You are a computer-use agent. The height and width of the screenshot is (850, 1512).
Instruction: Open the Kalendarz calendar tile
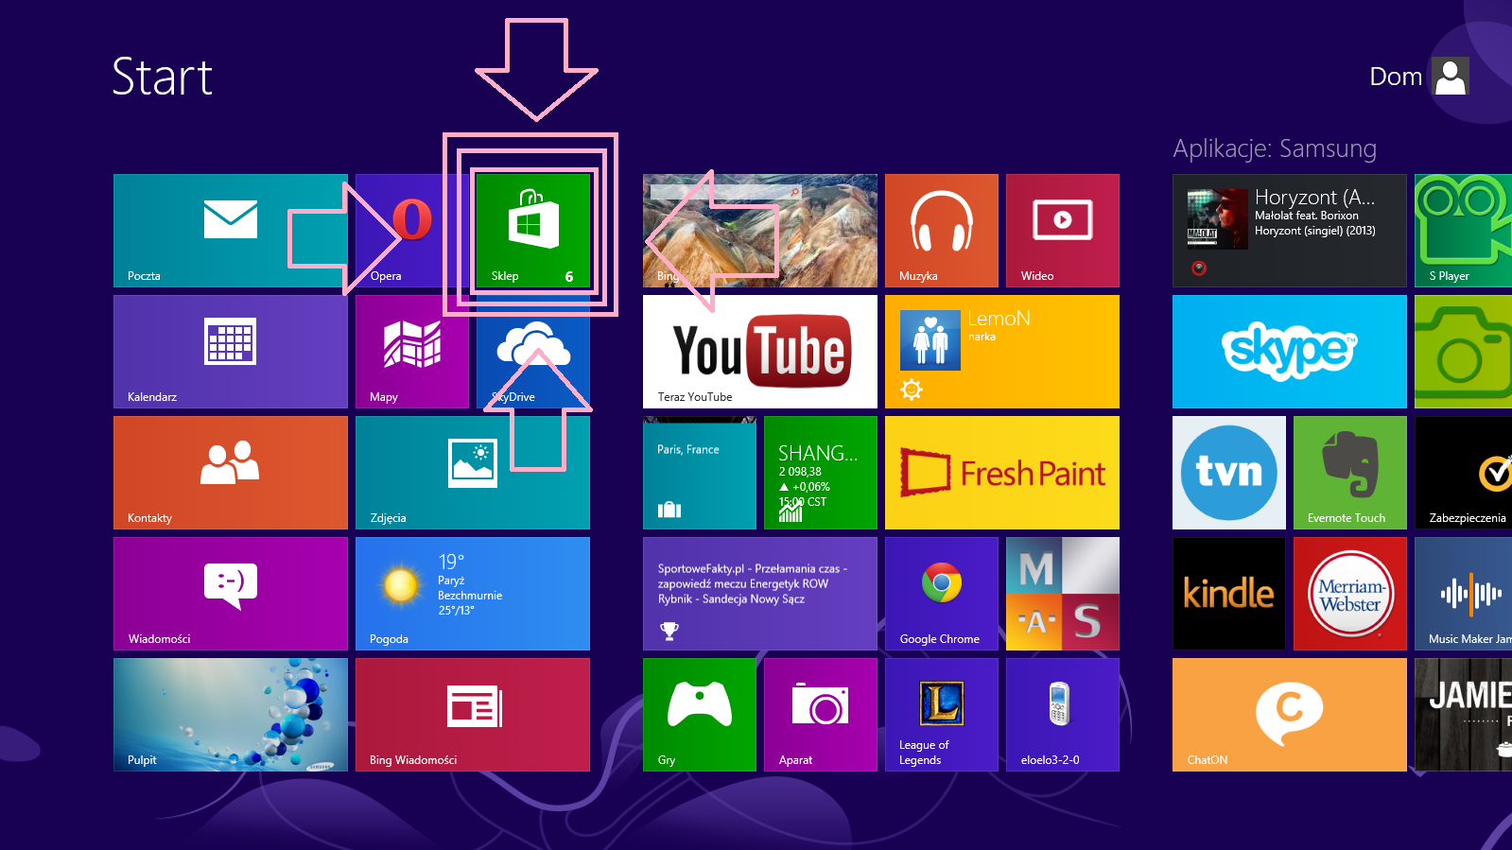coord(230,352)
